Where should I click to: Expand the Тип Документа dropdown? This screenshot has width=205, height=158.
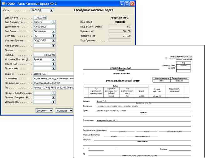click(53, 22)
